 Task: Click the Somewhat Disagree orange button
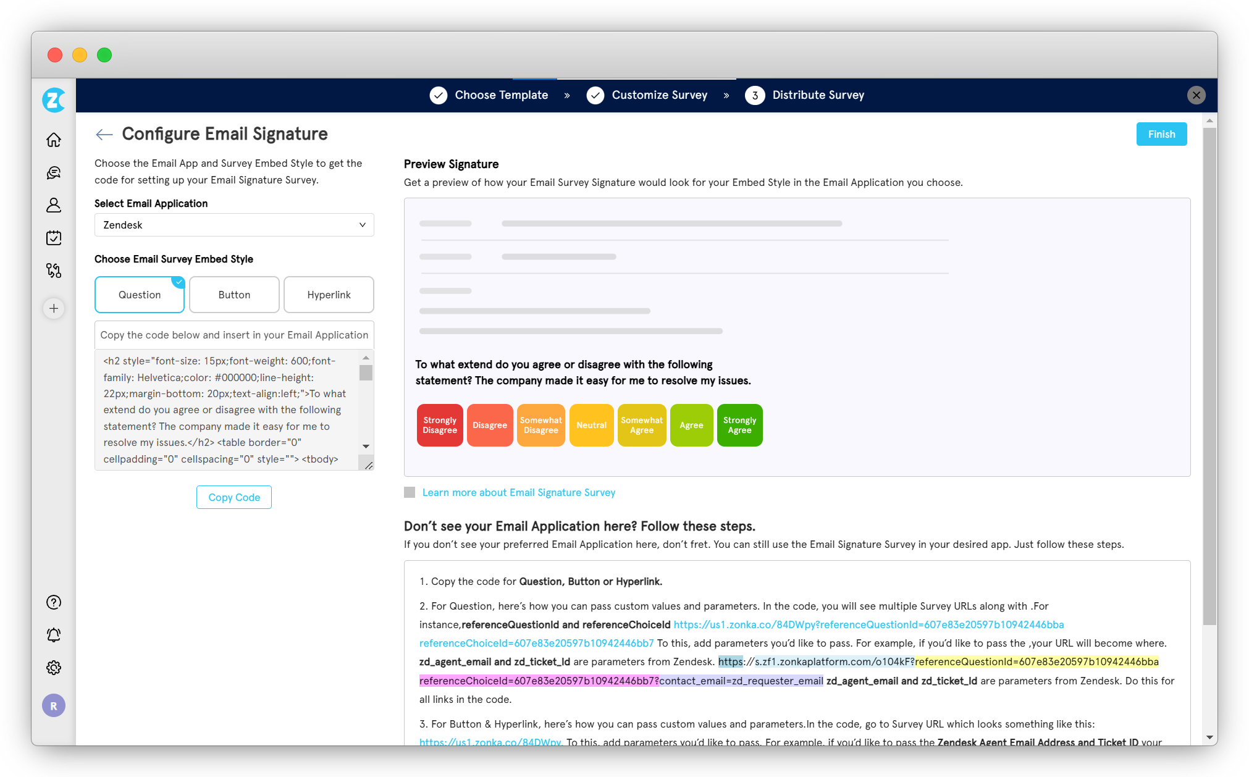click(x=540, y=425)
